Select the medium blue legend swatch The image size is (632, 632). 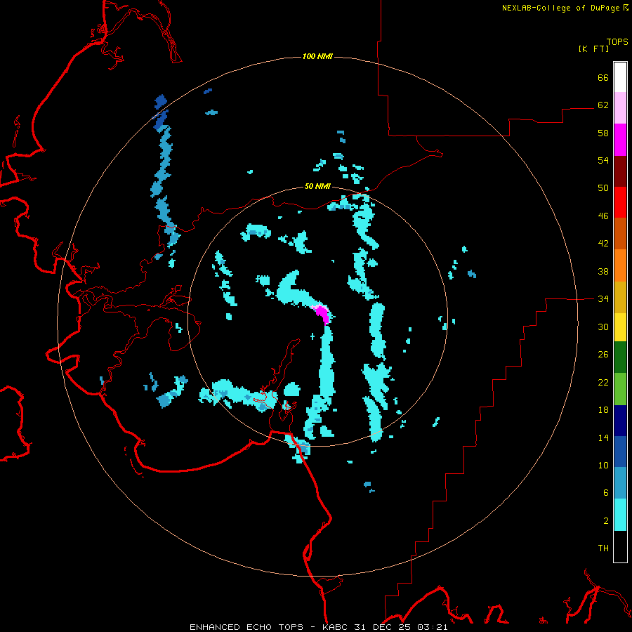point(620,452)
